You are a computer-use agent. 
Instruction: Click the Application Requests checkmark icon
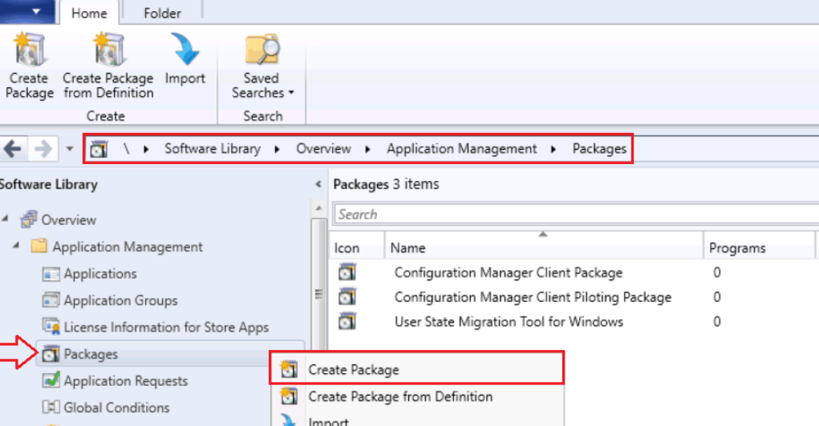[51, 380]
